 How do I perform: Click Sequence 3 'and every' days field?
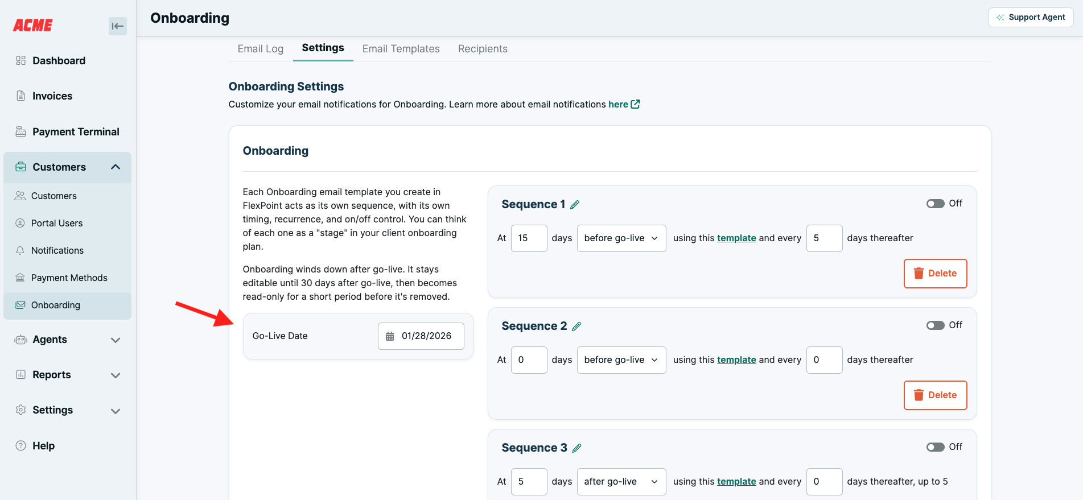(824, 482)
